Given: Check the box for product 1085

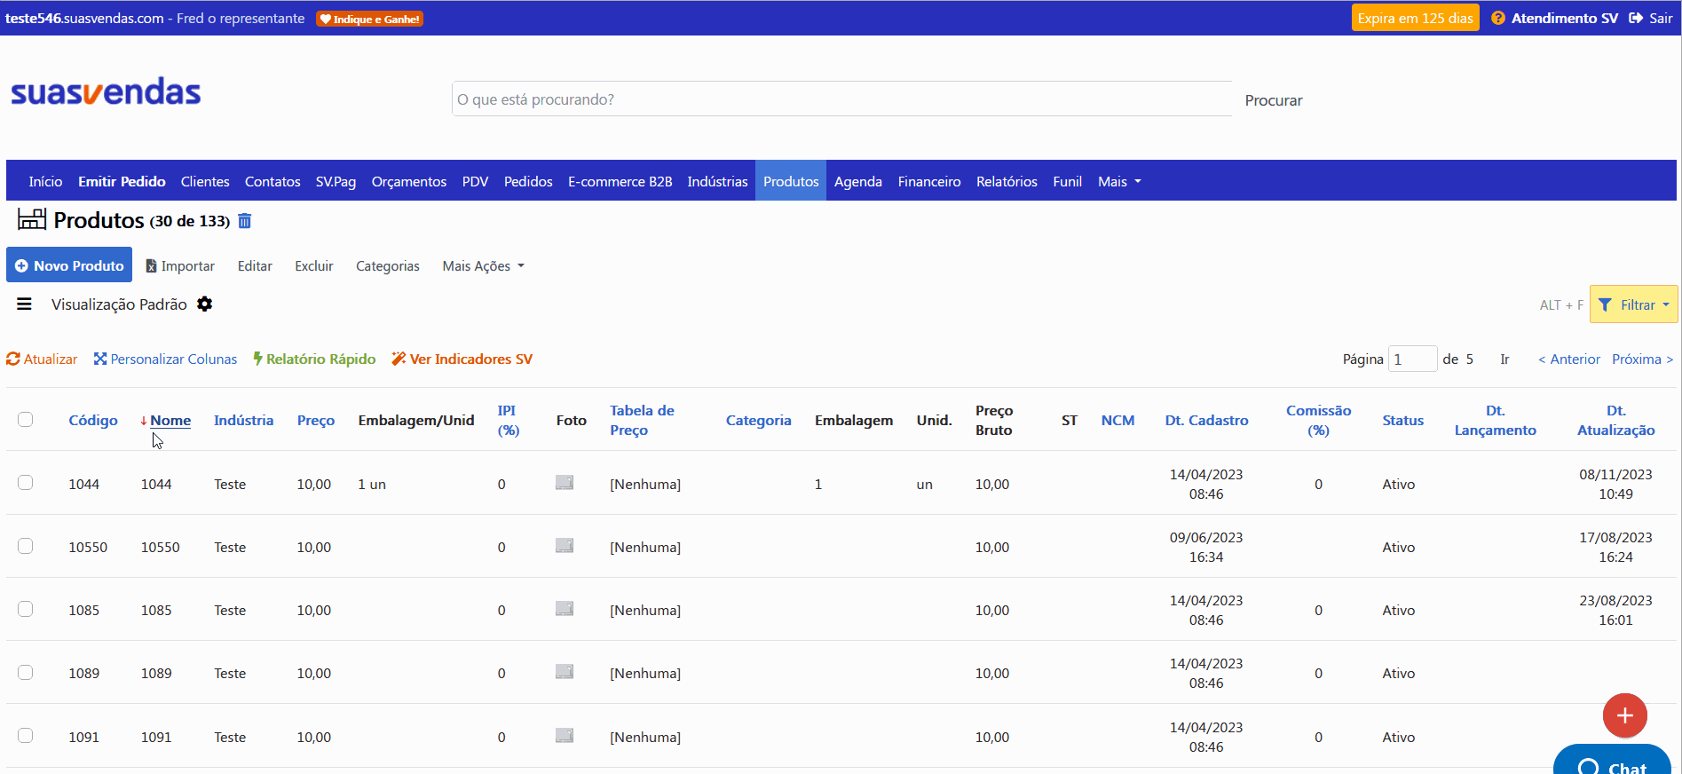Looking at the screenshot, I should coord(26,609).
